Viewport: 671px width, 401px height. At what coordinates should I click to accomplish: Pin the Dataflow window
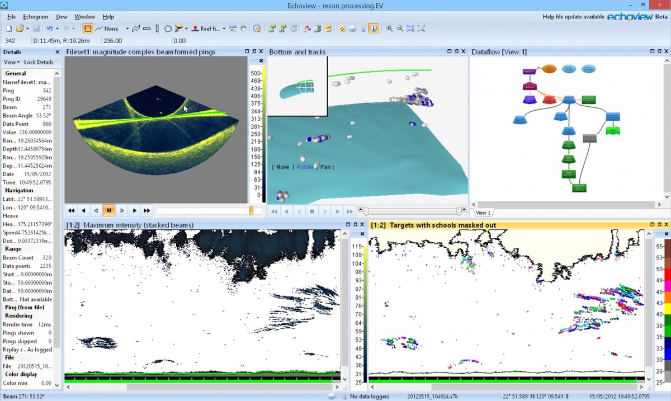[659, 51]
